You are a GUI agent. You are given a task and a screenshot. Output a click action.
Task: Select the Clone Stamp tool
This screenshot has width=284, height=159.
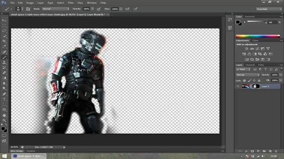coord(4,63)
